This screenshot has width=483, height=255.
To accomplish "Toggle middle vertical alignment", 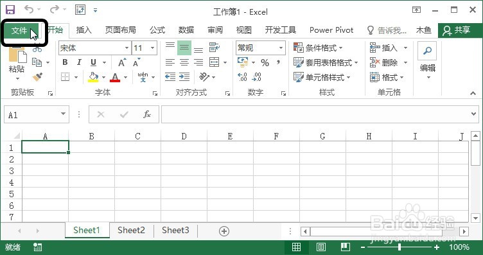I will pyautogui.click(x=184, y=48).
